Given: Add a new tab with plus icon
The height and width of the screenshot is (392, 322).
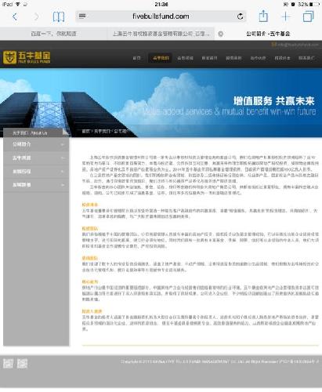Looking at the screenshot, I should coord(286,16).
